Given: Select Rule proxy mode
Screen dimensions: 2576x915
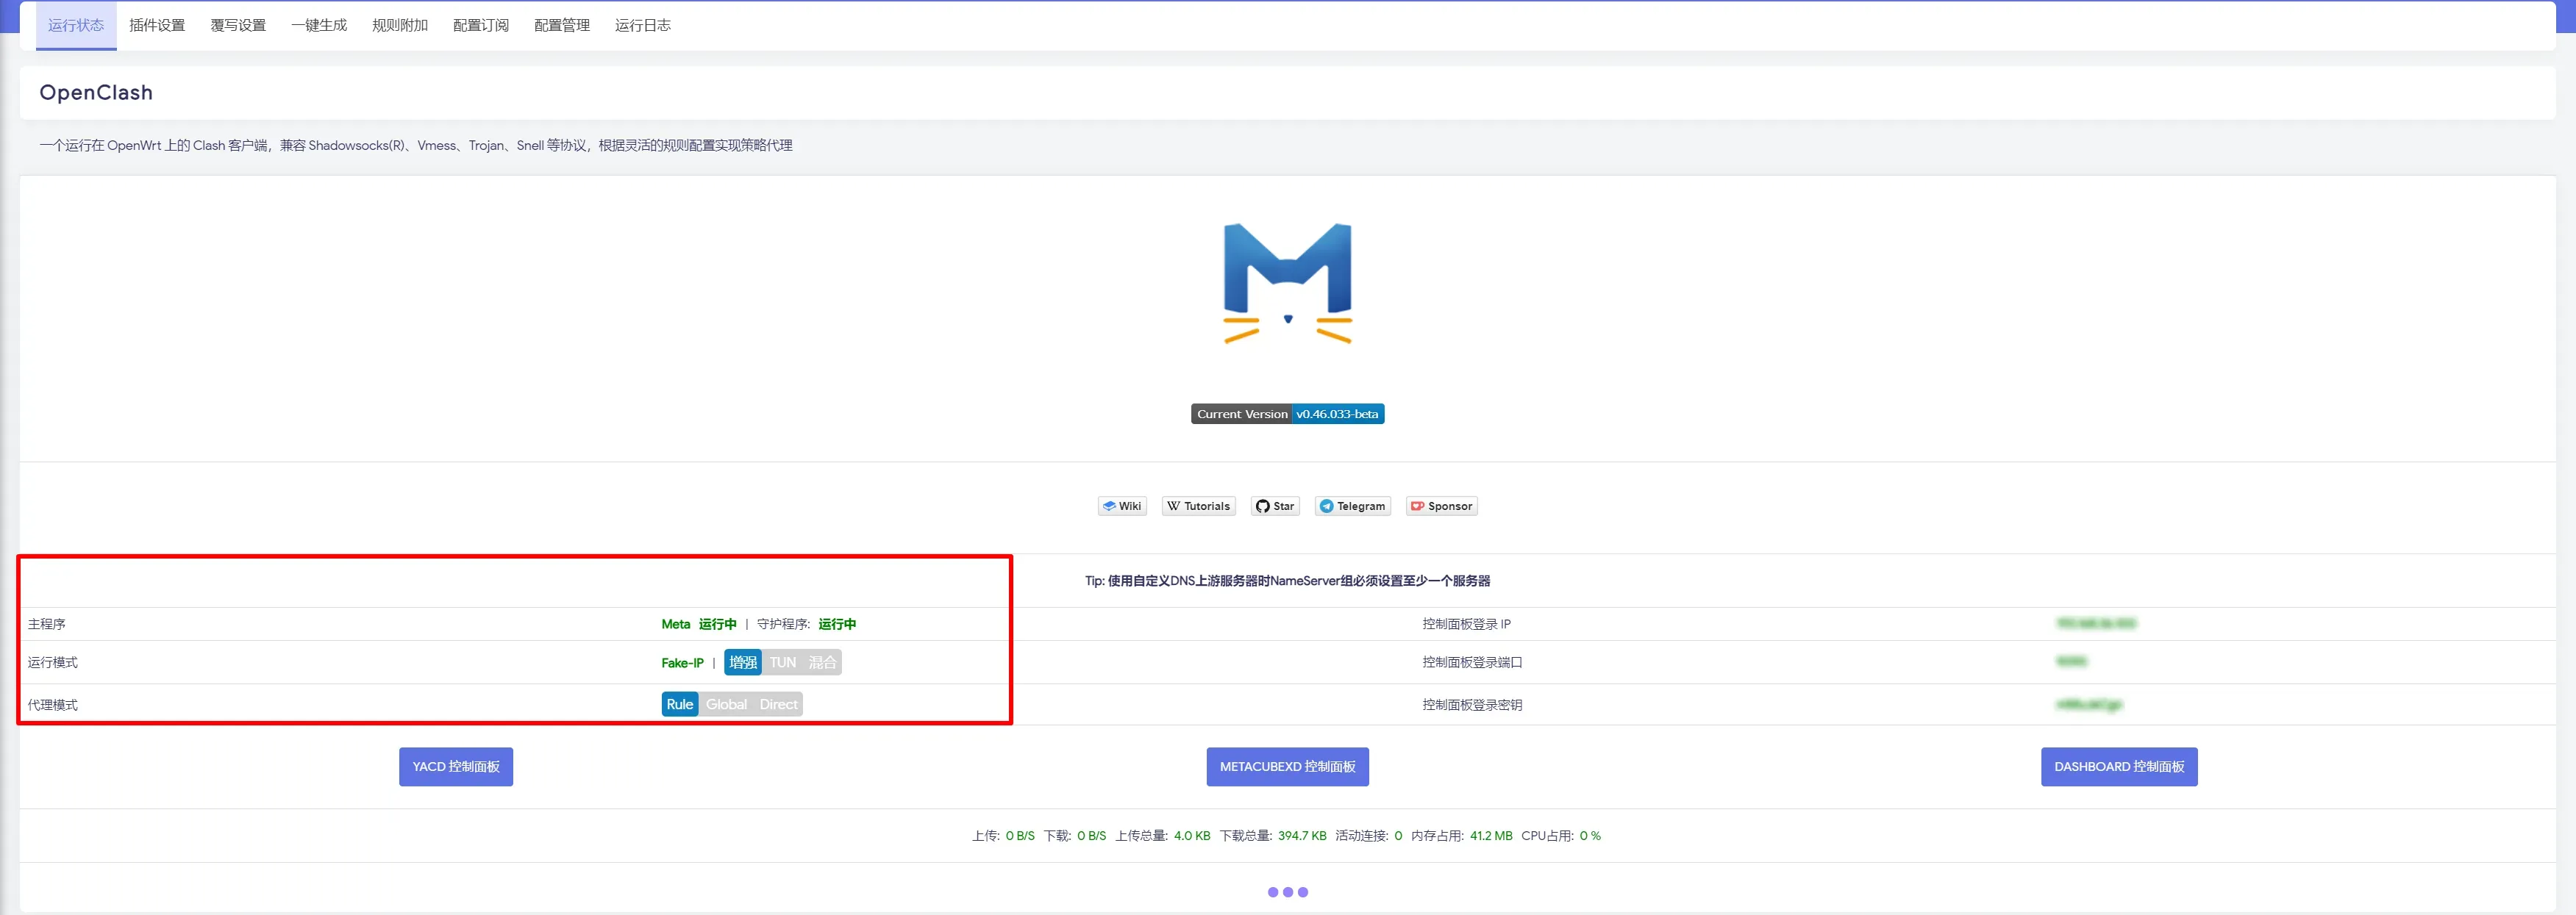Looking at the screenshot, I should [x=680, y=704].
